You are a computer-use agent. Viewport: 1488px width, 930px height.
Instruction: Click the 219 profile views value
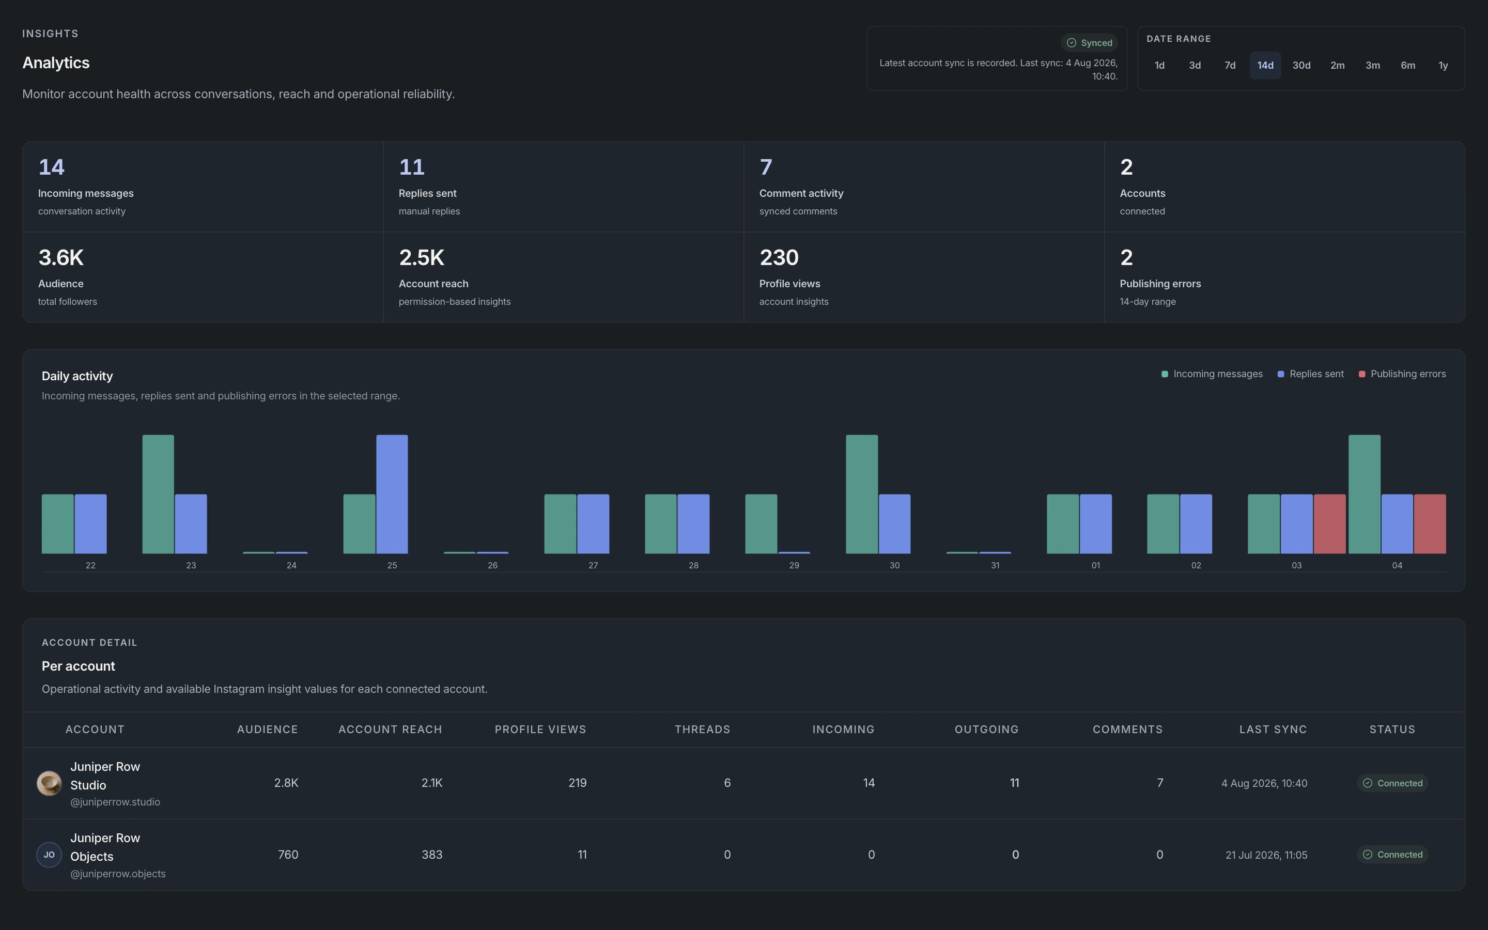577,783
